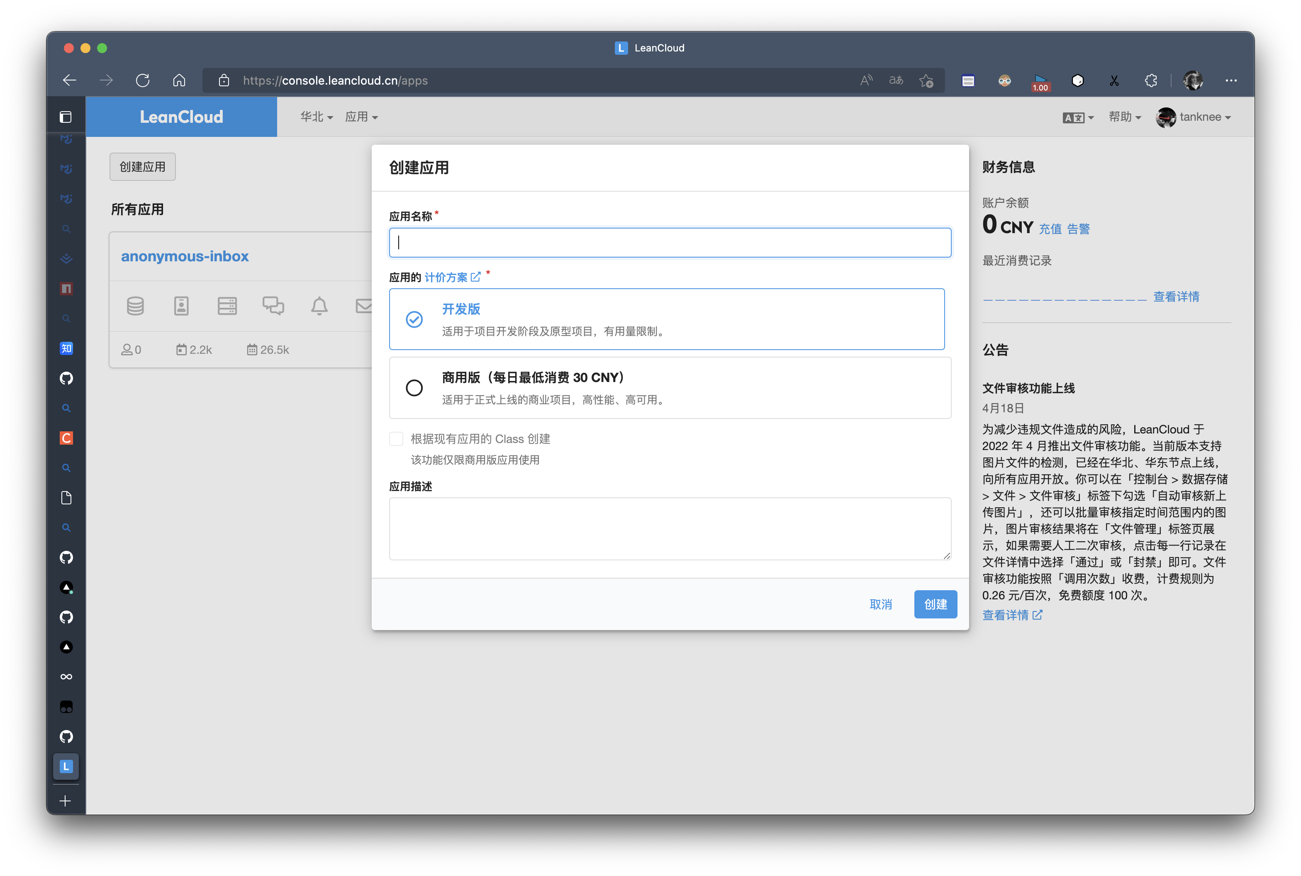Open the 应用 menu in header
Viewport: 1301px width, 876px height.
pos(361,117)
